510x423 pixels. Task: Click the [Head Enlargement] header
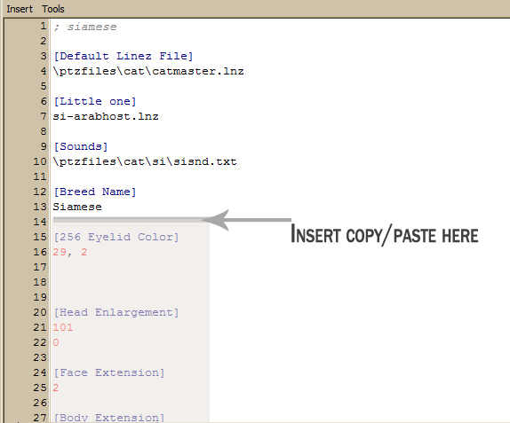point(116,312)
